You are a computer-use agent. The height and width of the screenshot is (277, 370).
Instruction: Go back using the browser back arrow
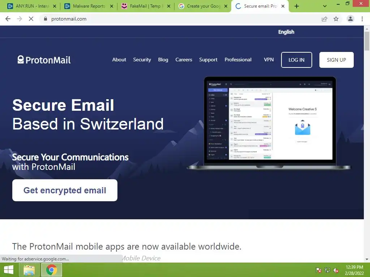click(8, 19)
